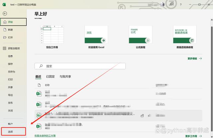Maximize the Excel window
Screen dimensions: 213x138
(199, 4)
